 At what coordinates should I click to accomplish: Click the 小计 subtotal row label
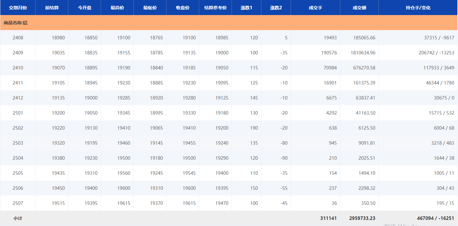pyautogui.click(x=18, y=218)
